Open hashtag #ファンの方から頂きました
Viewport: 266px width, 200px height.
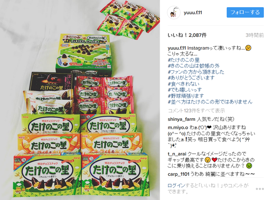pyautogui.click(x=196, y=72)
